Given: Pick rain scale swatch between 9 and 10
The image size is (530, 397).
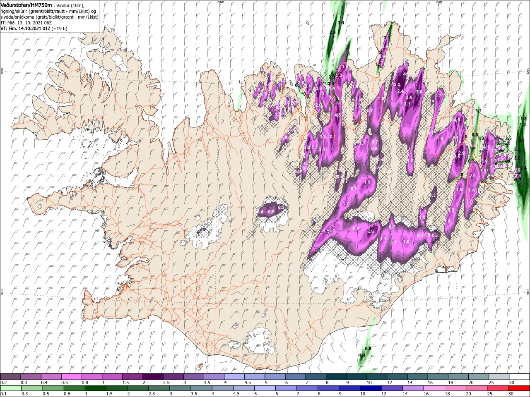Looking at the screenshot, I should click(350, 388).
